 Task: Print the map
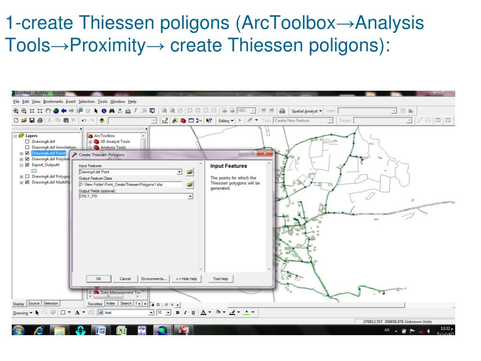point(40,120)
